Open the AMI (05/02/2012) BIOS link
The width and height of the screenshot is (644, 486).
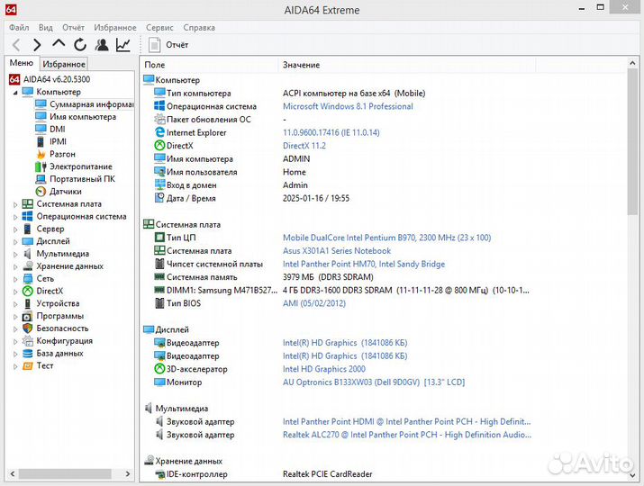point(314,303)
